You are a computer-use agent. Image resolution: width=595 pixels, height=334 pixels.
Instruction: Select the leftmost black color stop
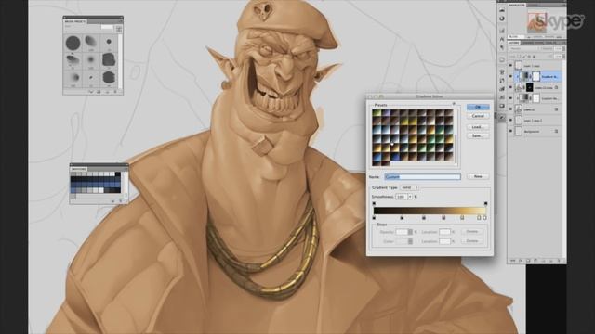pyautogui.click(x=374, y=218)
